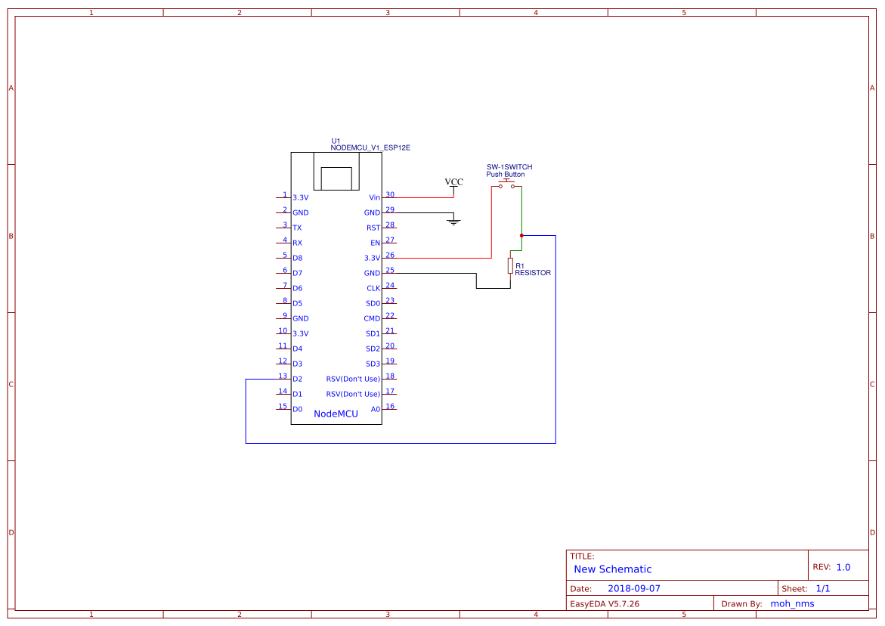Click pin number 30
Image resolution: width=885 pixels, height=626 pixels.
(390, 195)
